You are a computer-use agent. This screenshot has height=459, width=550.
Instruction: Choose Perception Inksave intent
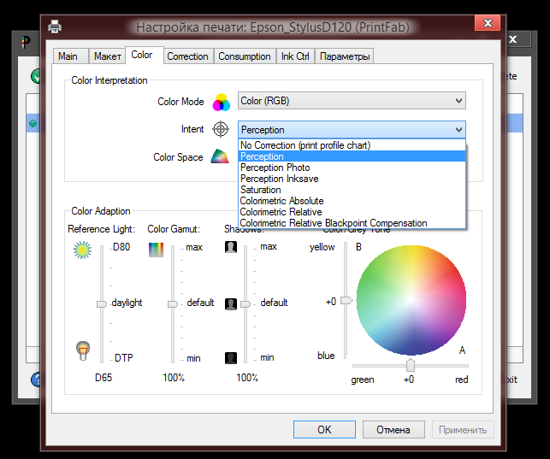[352, 179]
